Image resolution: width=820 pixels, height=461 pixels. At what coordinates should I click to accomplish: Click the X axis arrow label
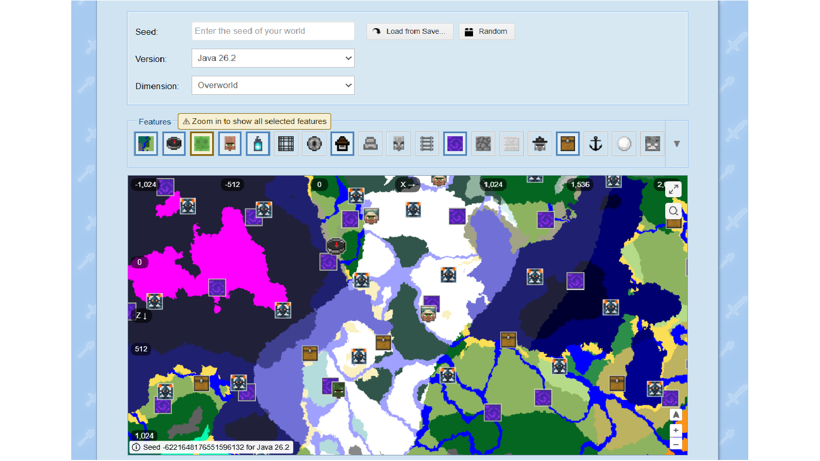tap(407, 184)
